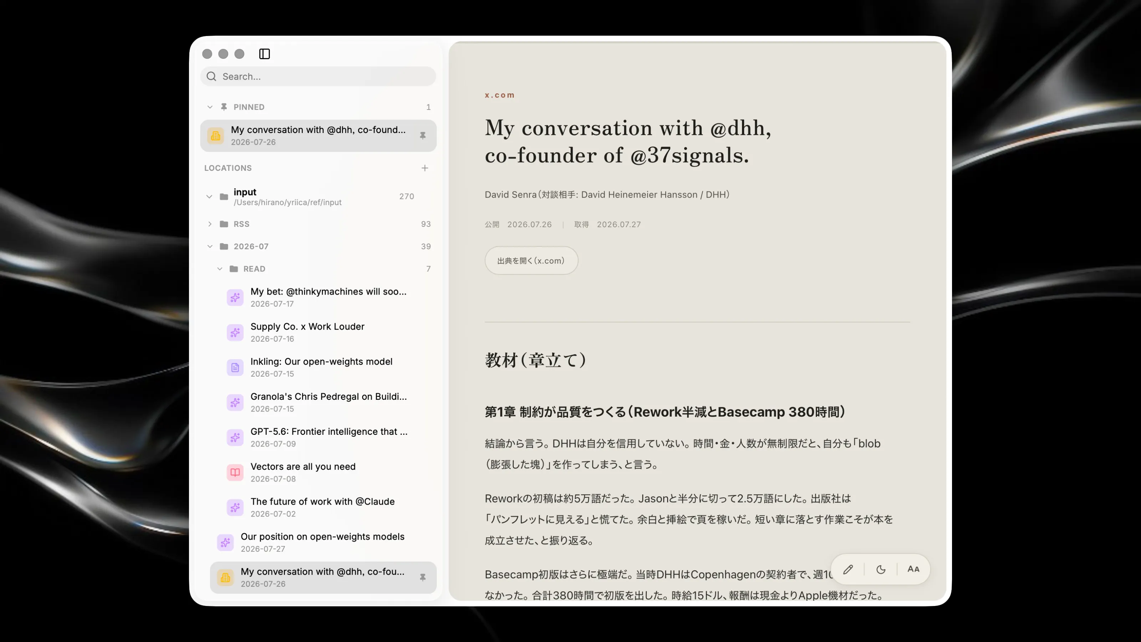
Task: Click sparkle icon of 'Supply Co. x Work Louder'
Action: click(235, 332)
